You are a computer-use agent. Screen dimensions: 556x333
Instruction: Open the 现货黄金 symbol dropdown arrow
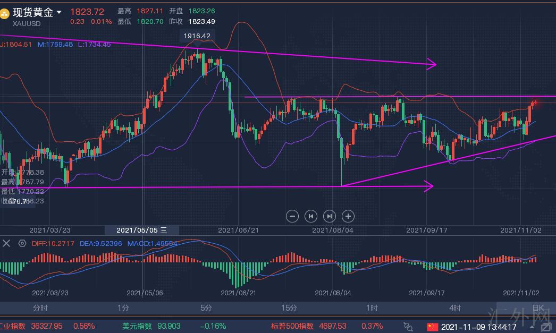coord(58,12)
